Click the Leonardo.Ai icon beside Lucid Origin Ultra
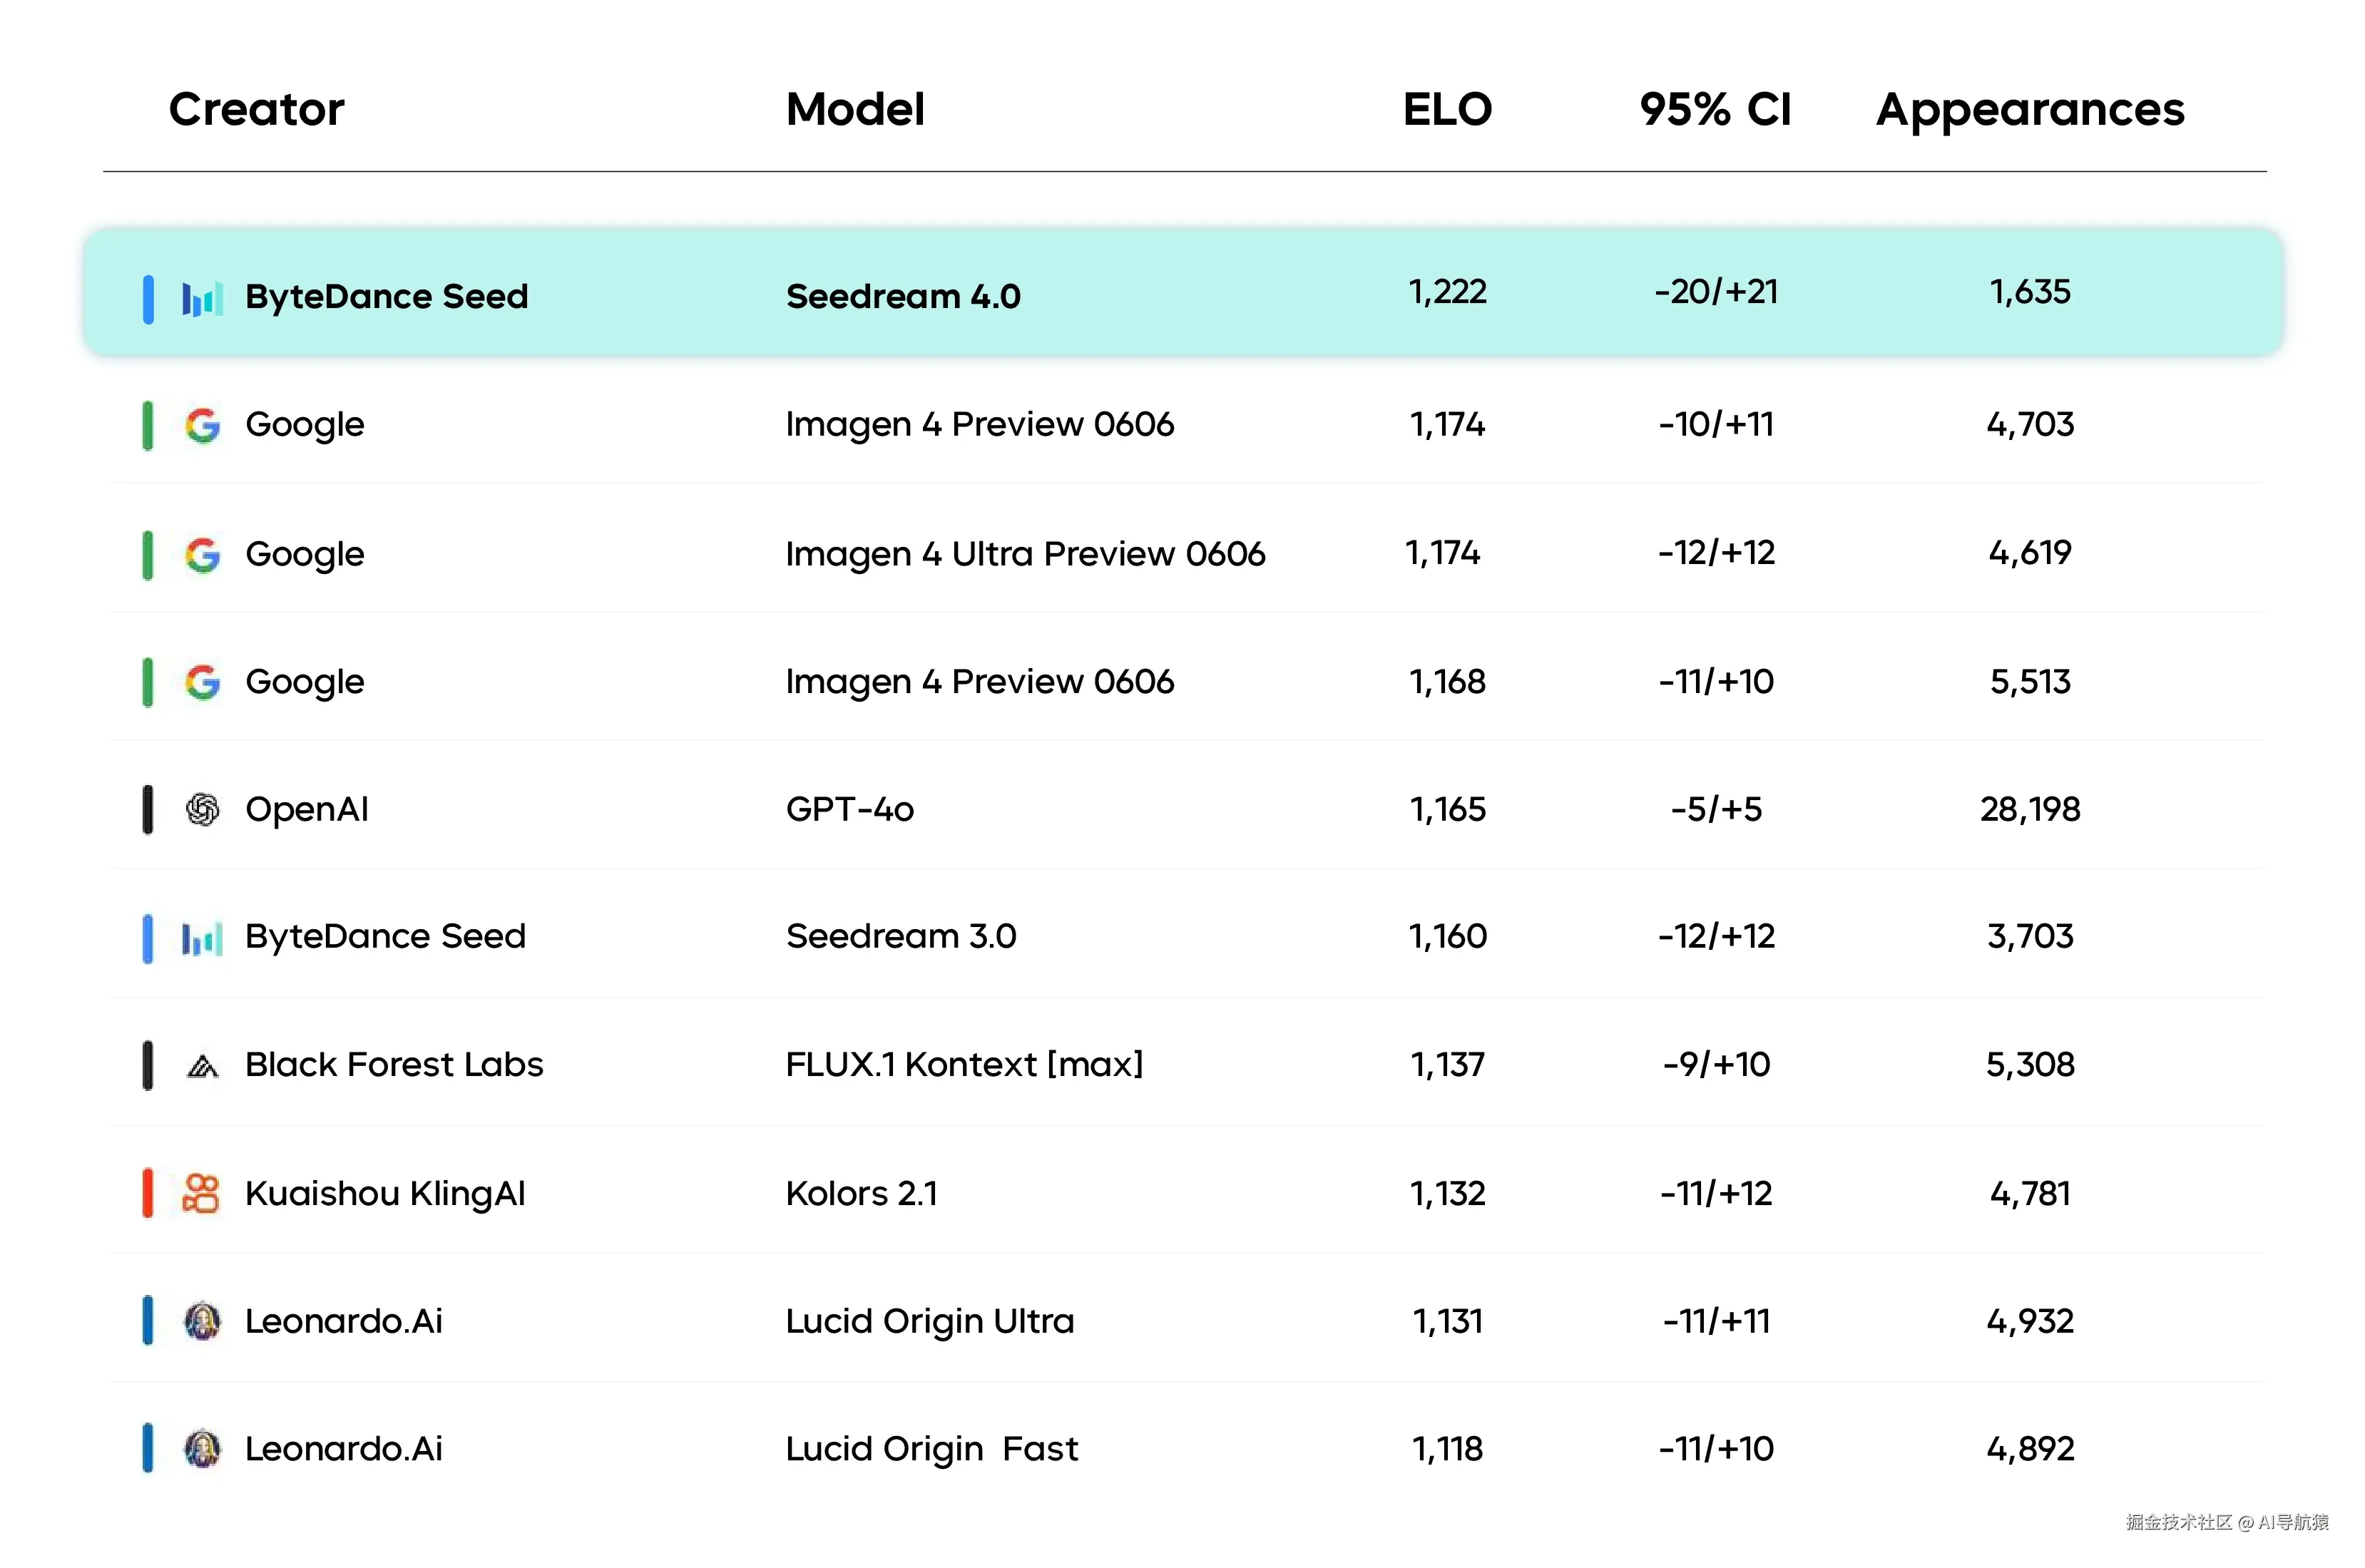This screenshot has width=2365, height=1568. click(x=203, y=1321)
